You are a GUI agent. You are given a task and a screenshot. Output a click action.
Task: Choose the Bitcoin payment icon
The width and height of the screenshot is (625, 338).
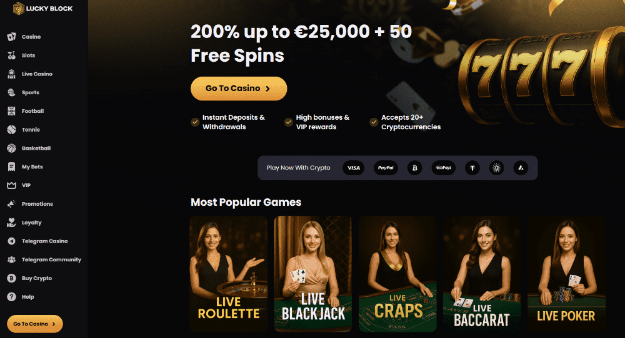point(414,168)
